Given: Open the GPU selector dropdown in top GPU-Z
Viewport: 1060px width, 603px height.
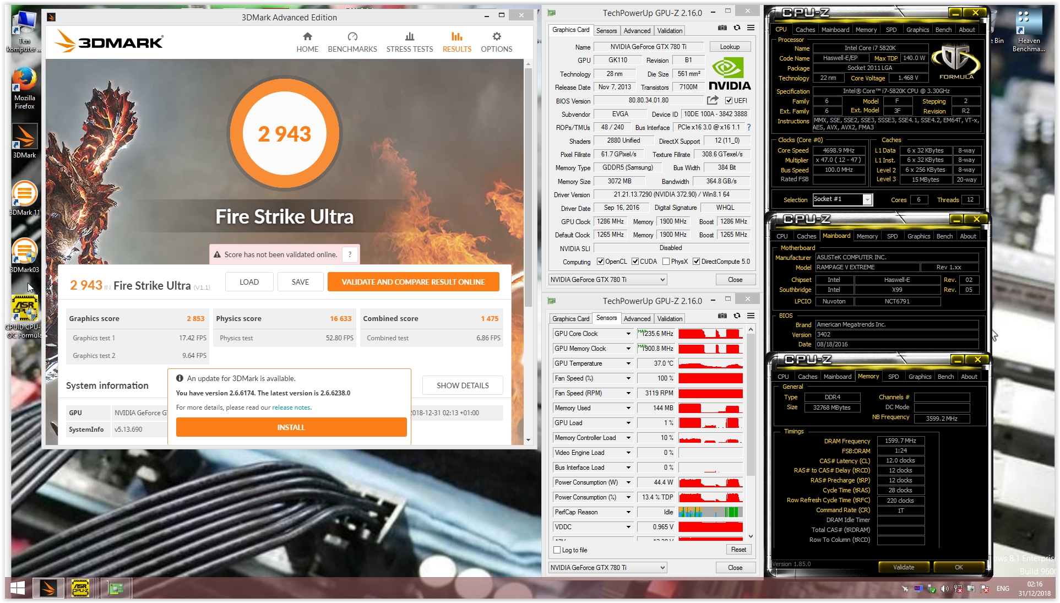Looking at the screenshot, I should (x=608, y=280).
